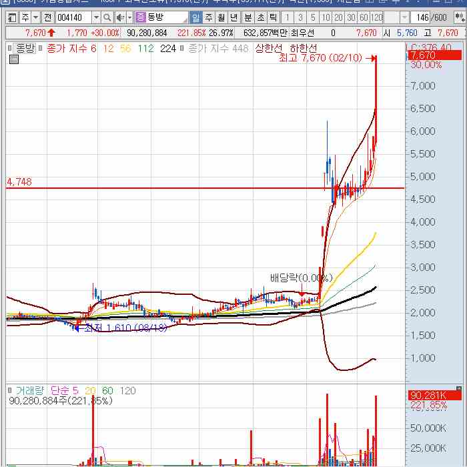The image size is (467, 467).
Task: Select interval 120 button
Action: tap(377, 17)
